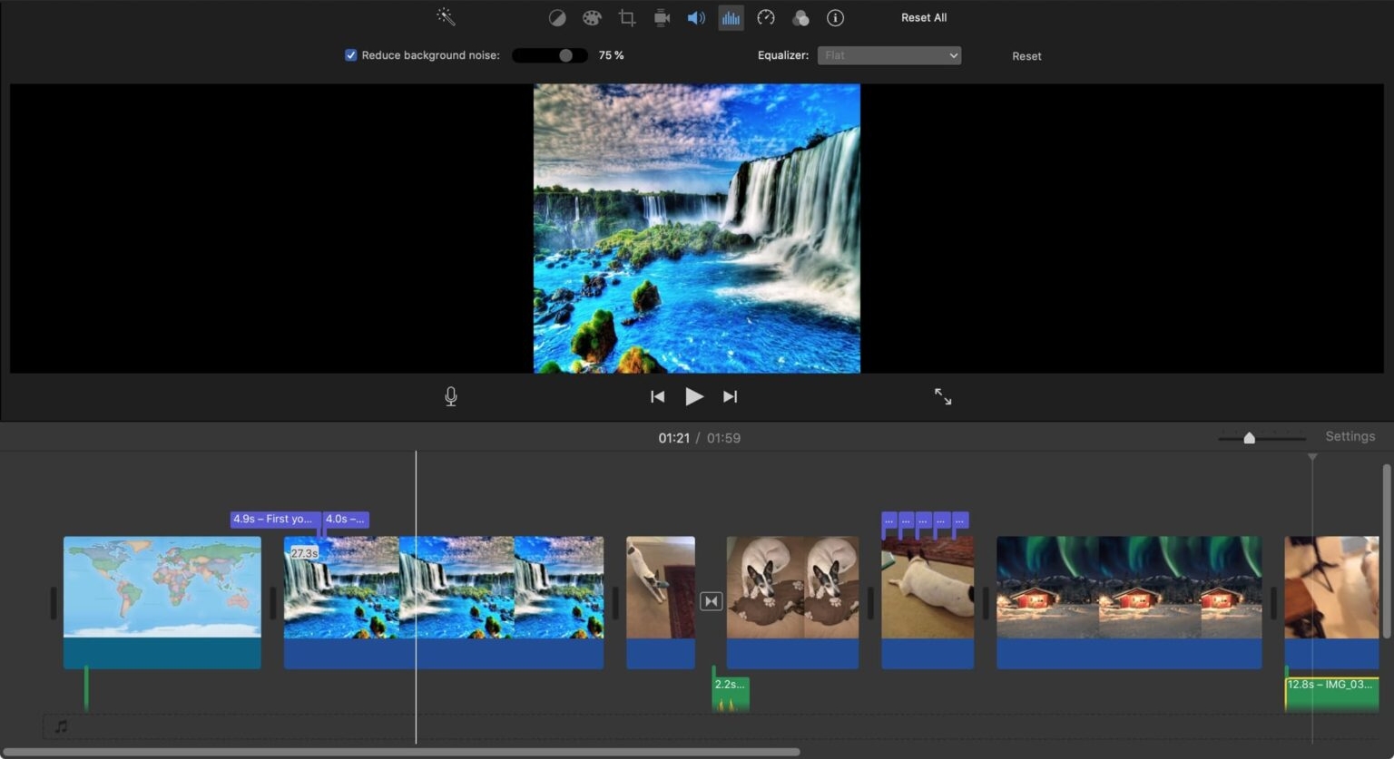The width and height of the screenshot is (1394, 759).
Task: Open the color correction palette
Action: [592, 18]
